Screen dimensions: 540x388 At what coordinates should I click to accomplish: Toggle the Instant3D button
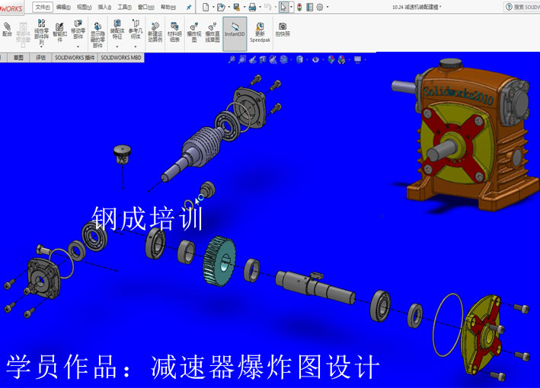[x=235, y=31]
